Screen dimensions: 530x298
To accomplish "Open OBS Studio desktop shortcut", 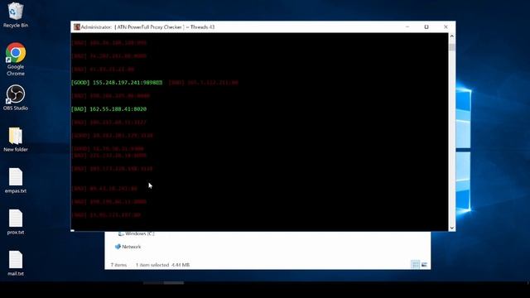I will [x=16, y=98].
